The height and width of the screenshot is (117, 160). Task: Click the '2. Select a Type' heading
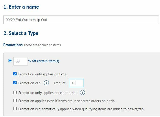click(21, 33)
